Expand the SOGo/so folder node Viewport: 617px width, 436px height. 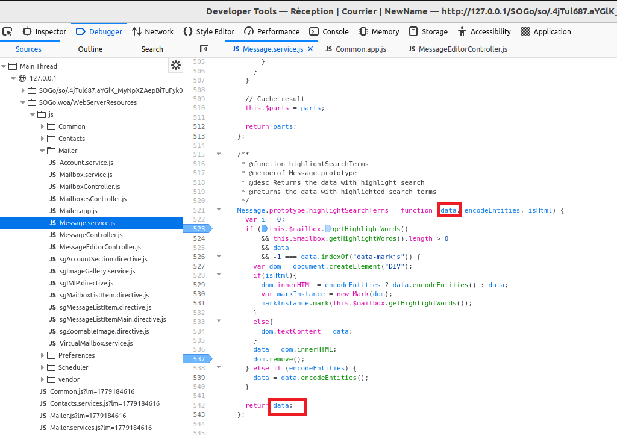tap(23, 90)
